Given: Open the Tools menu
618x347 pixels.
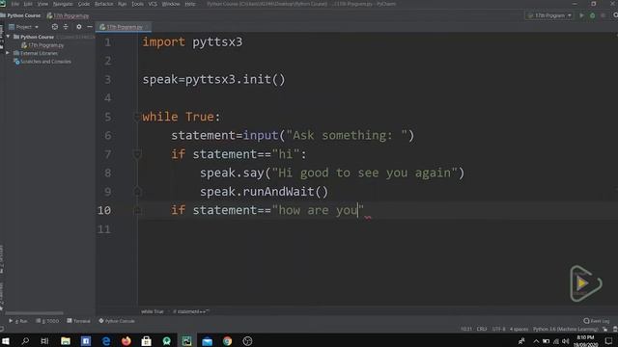Looking at the screenshot, I should coord(137,4).
